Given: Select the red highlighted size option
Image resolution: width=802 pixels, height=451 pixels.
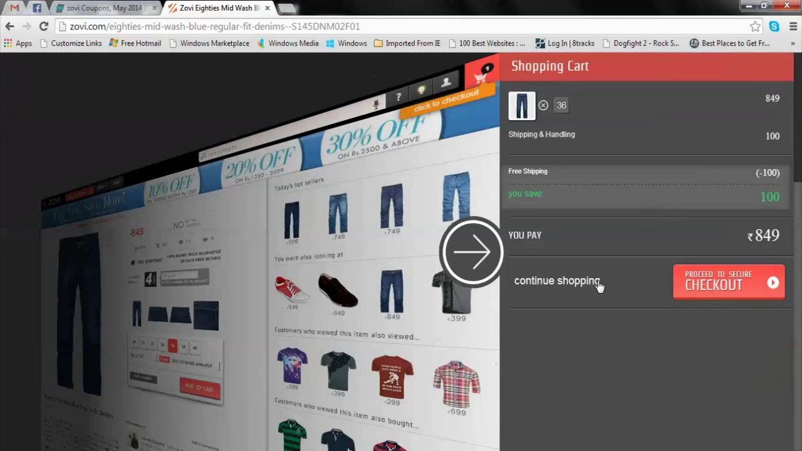Looking at the screenshot, I should pyautogui.click(x=172, y=345).
